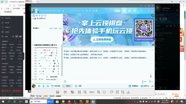
Task: Click the rotate clockwise icon in viewer toolbar
Action: pos(112,92)
